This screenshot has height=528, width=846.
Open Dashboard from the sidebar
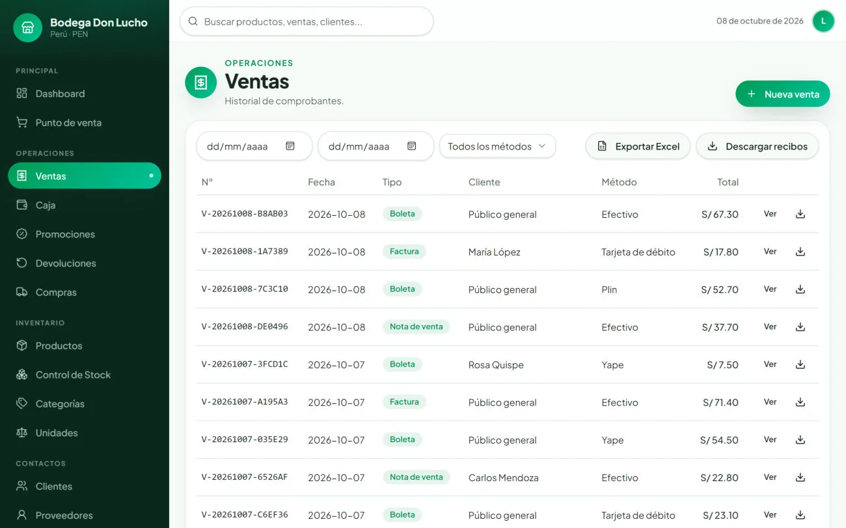pos(85,94)
